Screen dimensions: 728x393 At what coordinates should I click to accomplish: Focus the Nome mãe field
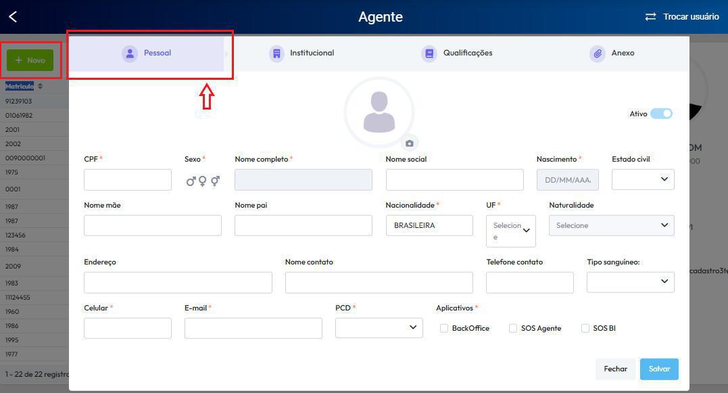(x=153, y=225)
